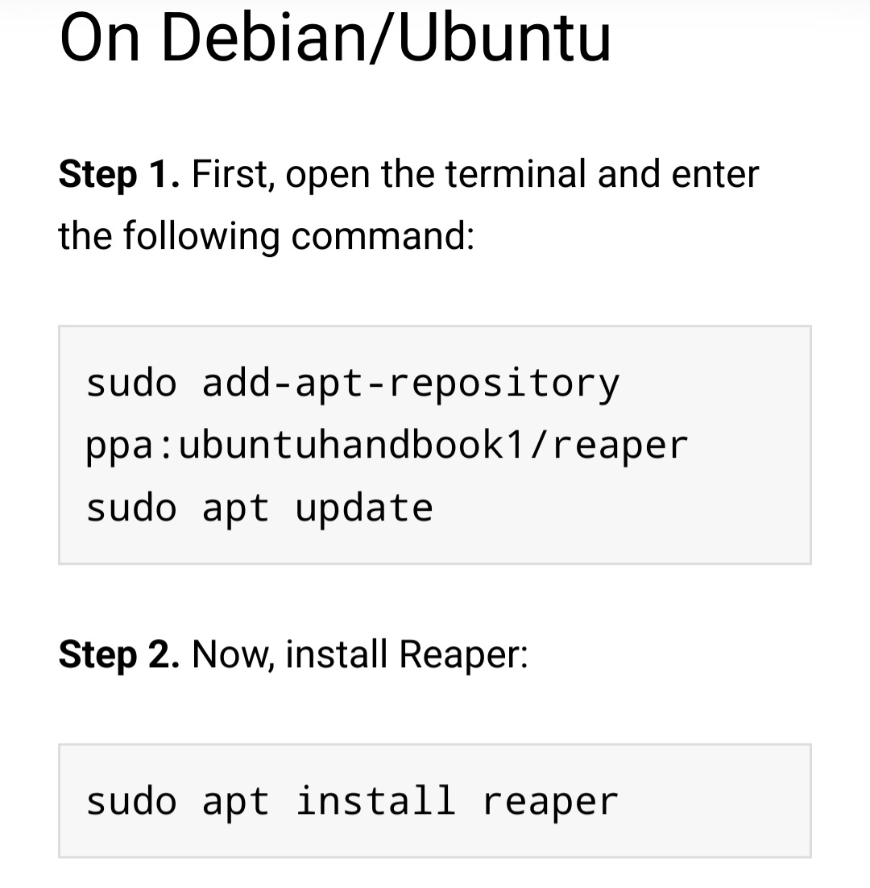Click the word 'install' in the second code block

point(376,801)
